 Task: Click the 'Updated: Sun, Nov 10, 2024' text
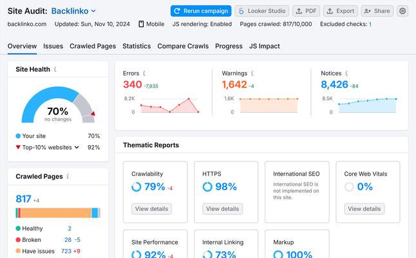(x=92, y=24)
